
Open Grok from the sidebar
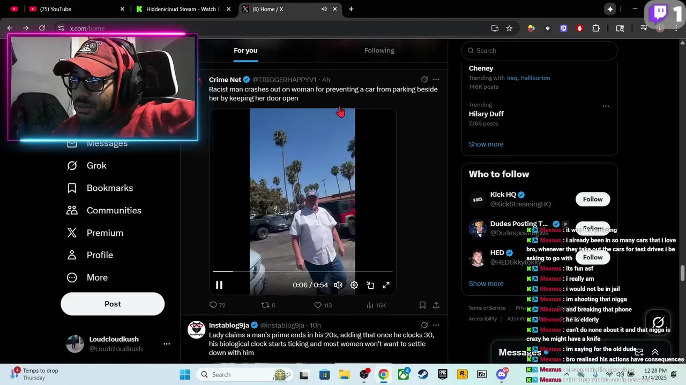click(86, 166)
